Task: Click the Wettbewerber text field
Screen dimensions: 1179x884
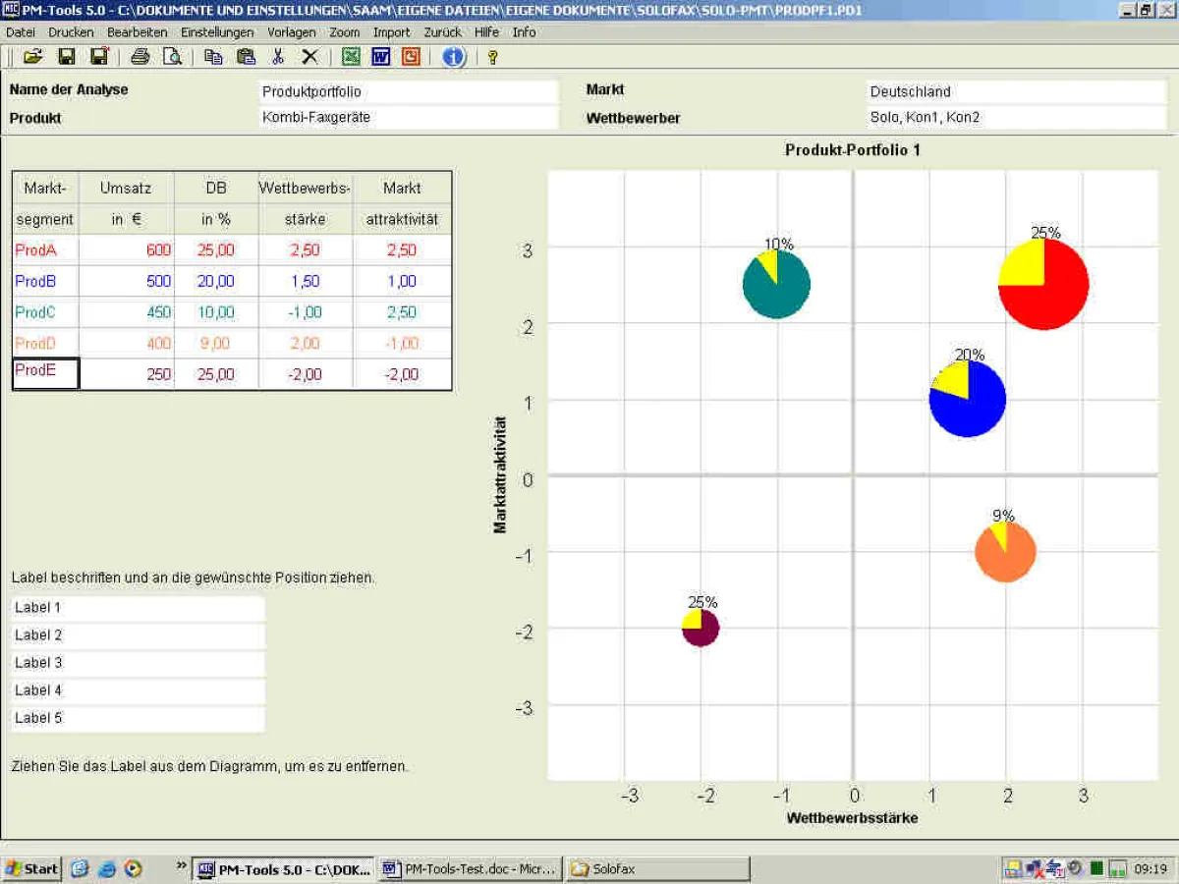Action: 1016,118
